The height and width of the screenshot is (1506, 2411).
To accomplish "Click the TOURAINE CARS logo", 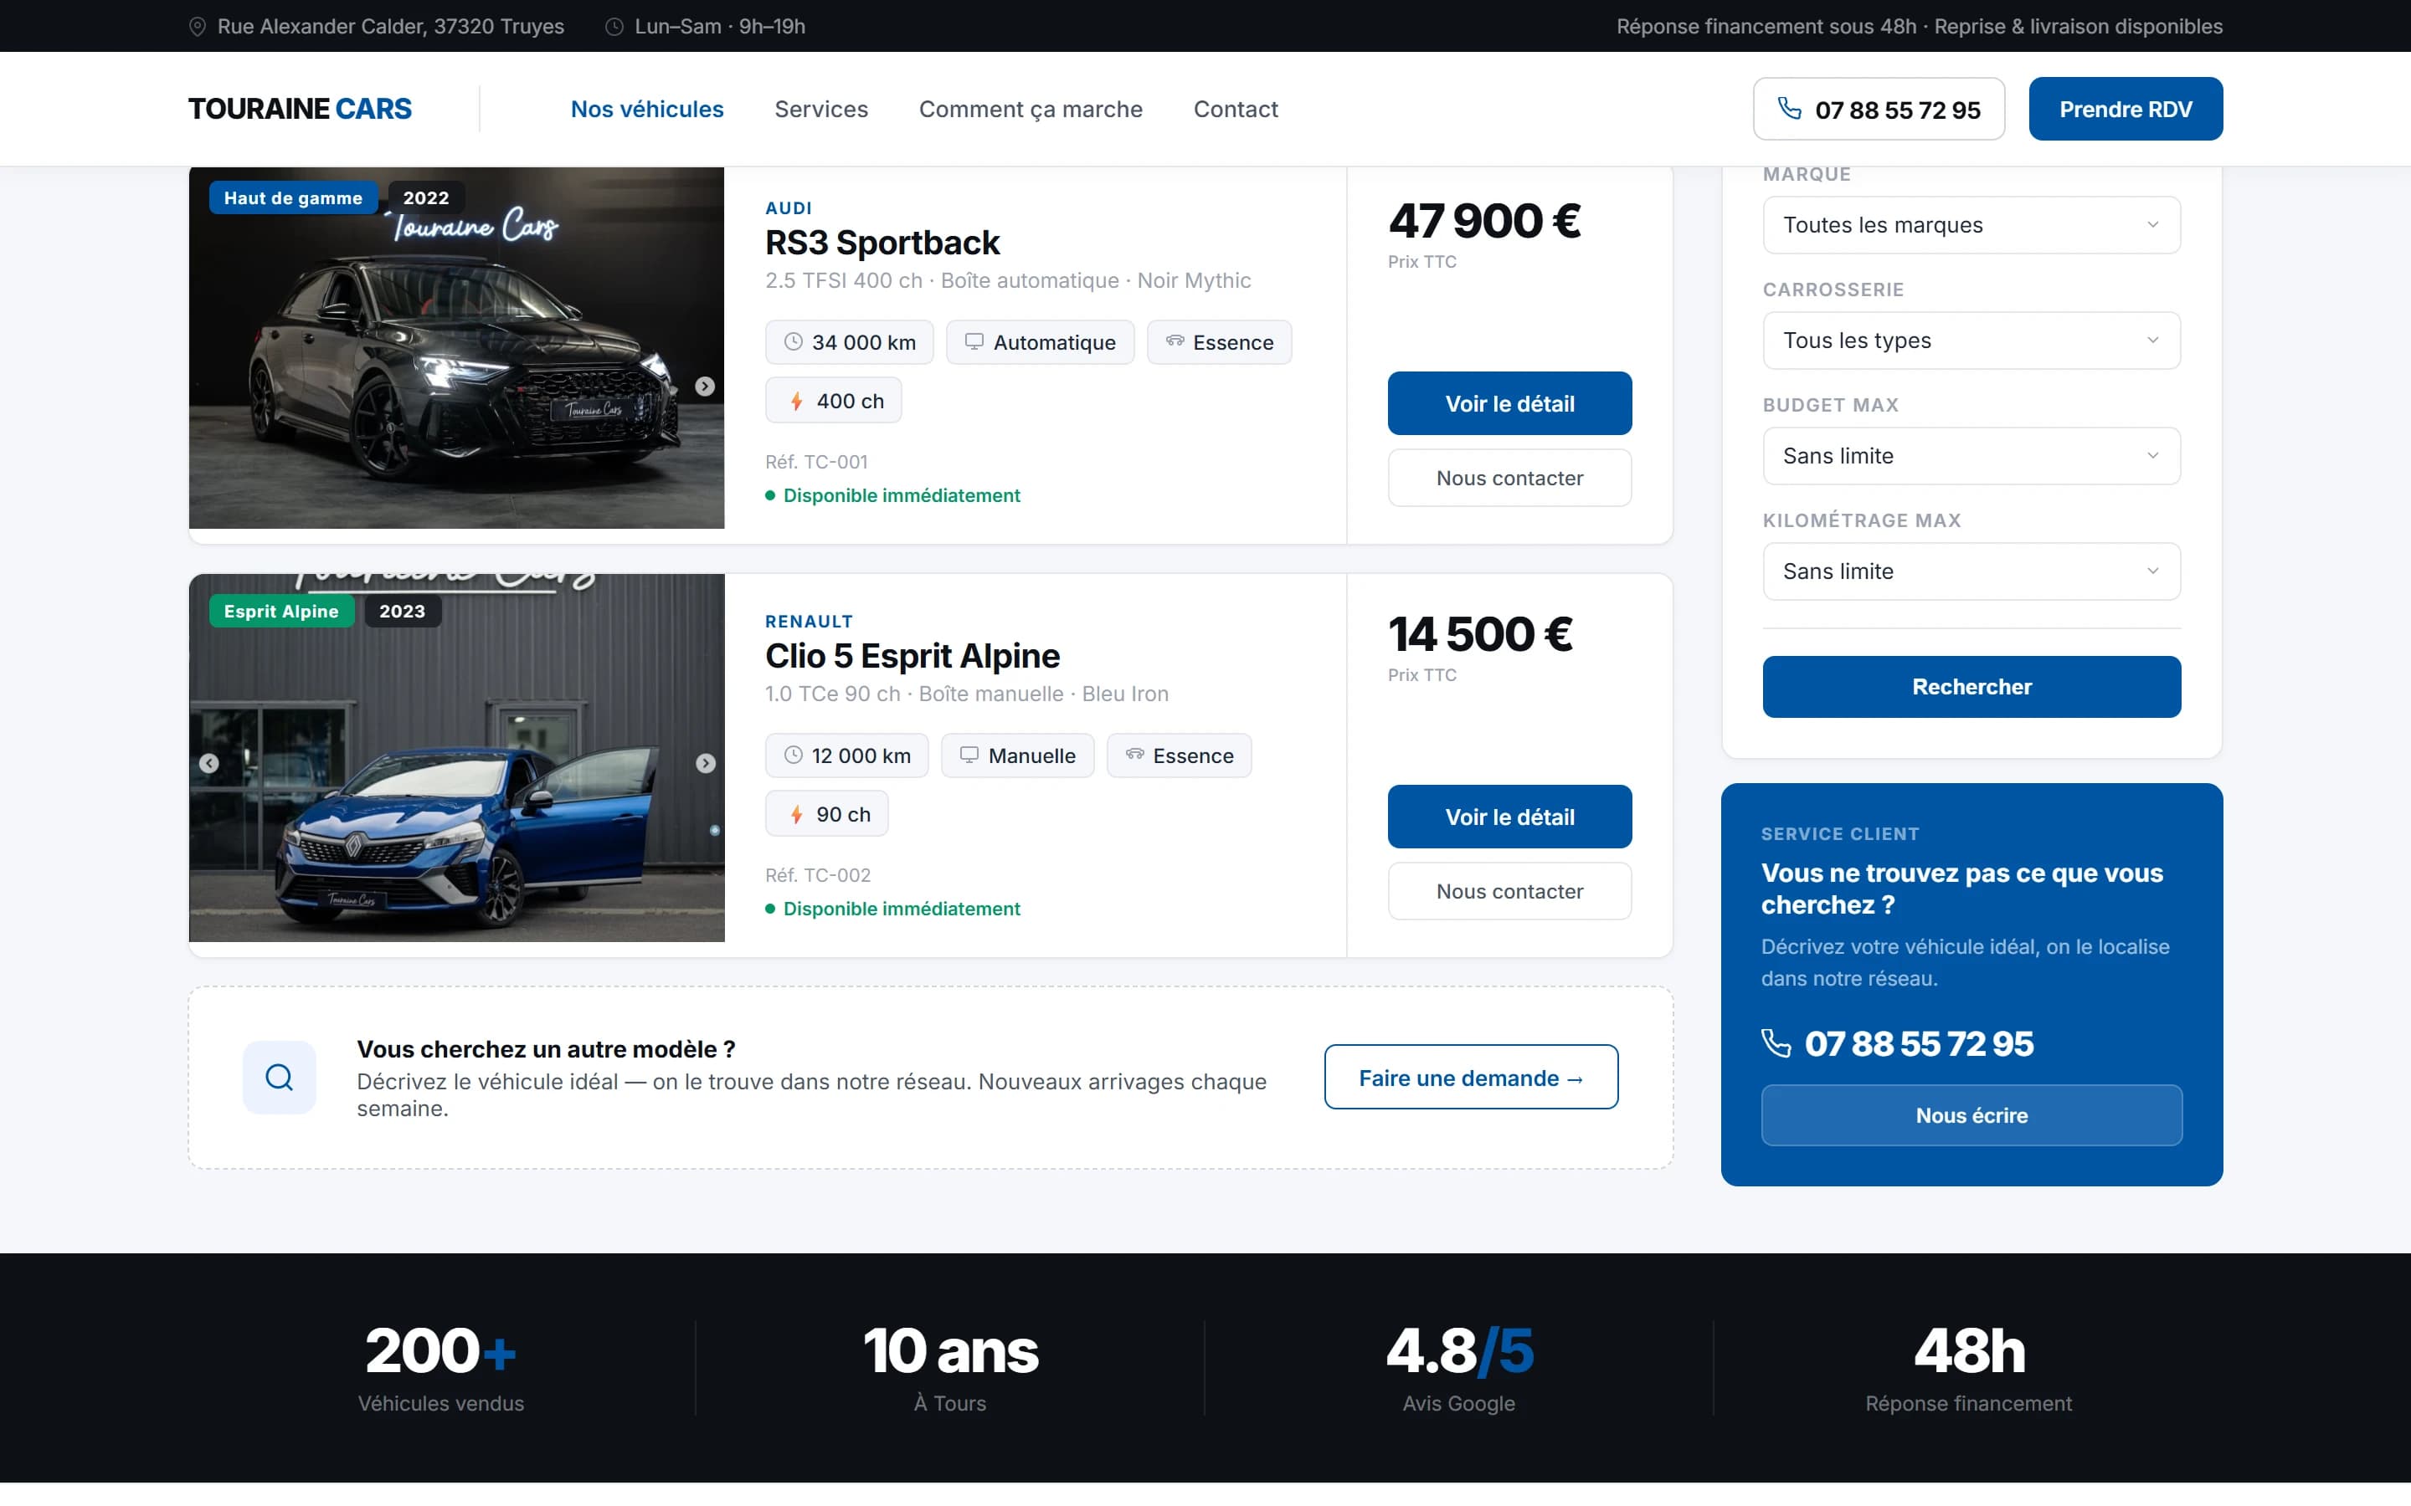I will pos(300,109).
